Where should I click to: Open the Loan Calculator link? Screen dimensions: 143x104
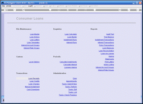71,34
